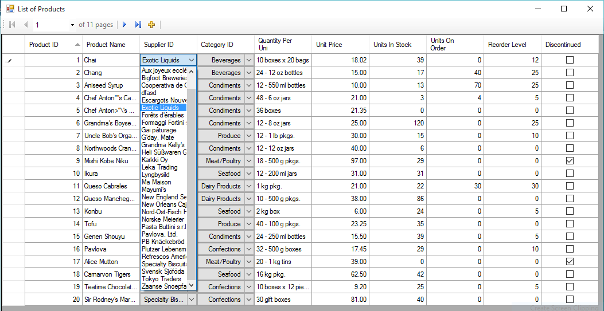
Task: Sort by Units In Stock header
Action: click(x=398, y=45)
